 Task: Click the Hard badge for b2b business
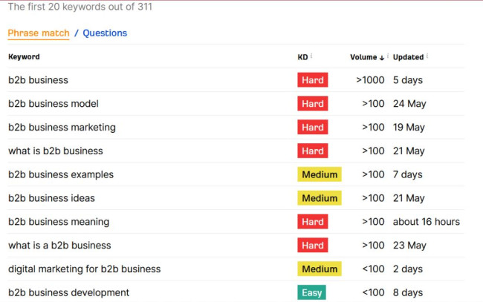click(313, 80)
